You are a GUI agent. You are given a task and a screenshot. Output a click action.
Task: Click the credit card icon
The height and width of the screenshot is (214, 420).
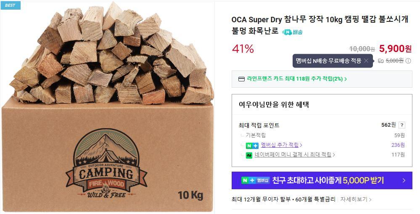point(241,79)
